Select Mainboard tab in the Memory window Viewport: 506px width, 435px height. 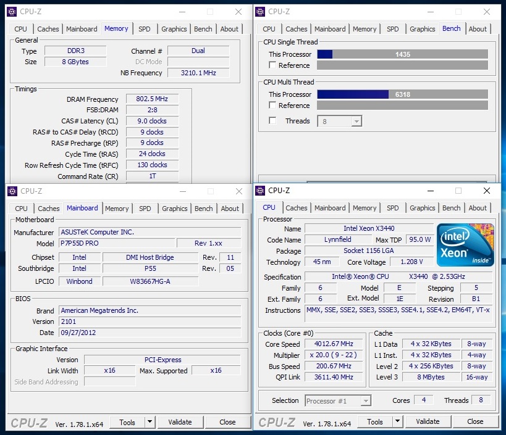pos(82,29)
